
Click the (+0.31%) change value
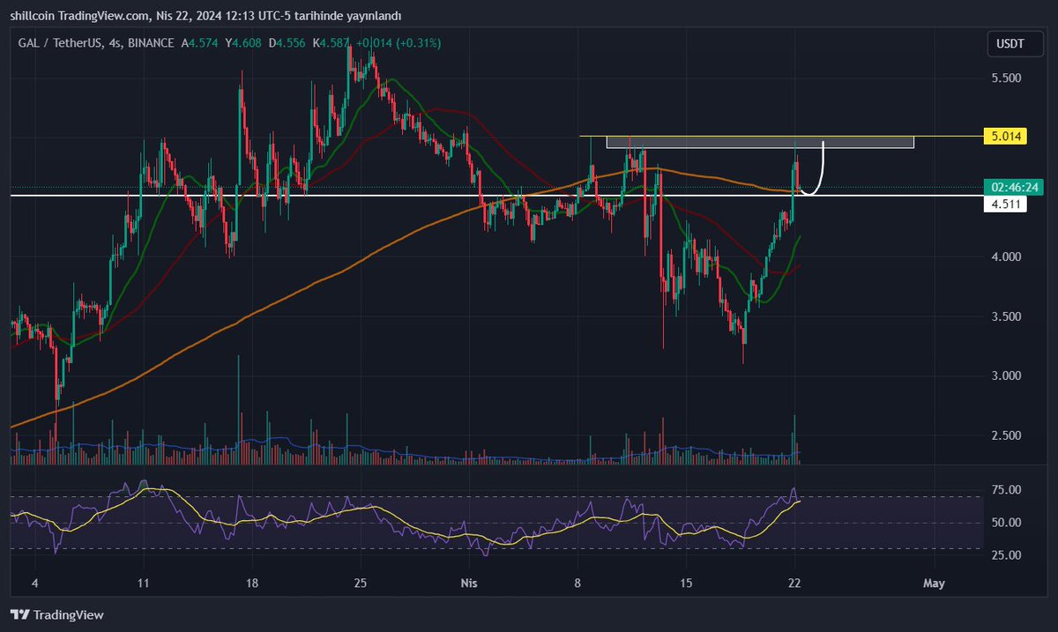tap(417, 42)
